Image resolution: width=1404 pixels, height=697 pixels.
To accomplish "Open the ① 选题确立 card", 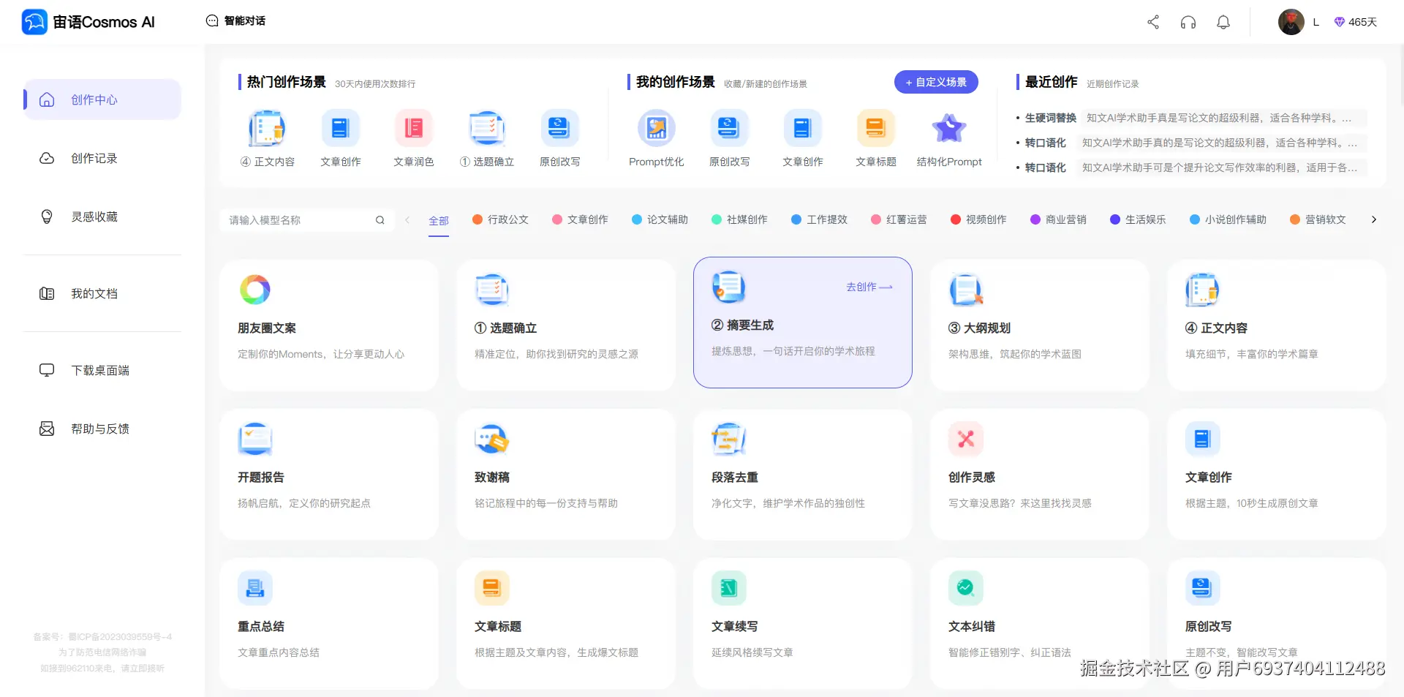I will 566,325.
